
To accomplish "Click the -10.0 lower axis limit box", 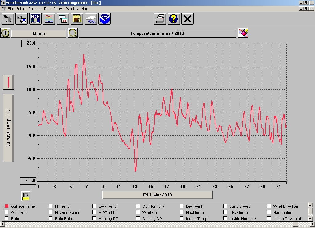I will 28,181.
